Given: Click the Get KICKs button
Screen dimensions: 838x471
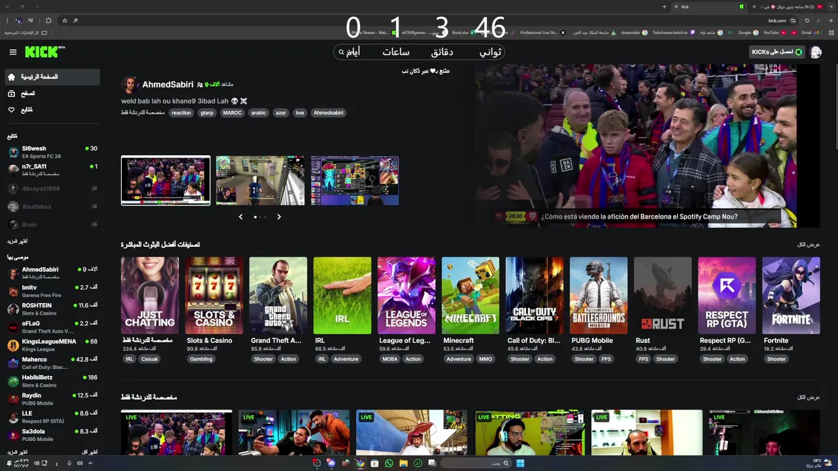Looking at the screenshot, I should [777, 52].
